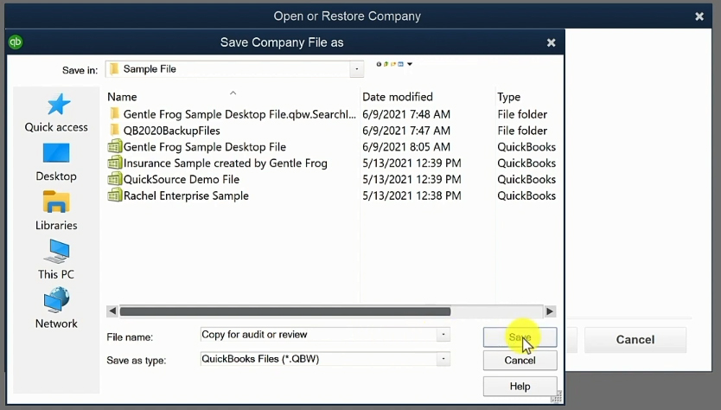Select Quick access in the places sidebar
Image resolution: width=721 pixels, height=410 pixels.
click(x=56, y=113)
